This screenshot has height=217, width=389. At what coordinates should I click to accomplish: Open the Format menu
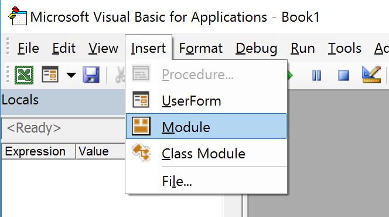(x=201, y=48)
